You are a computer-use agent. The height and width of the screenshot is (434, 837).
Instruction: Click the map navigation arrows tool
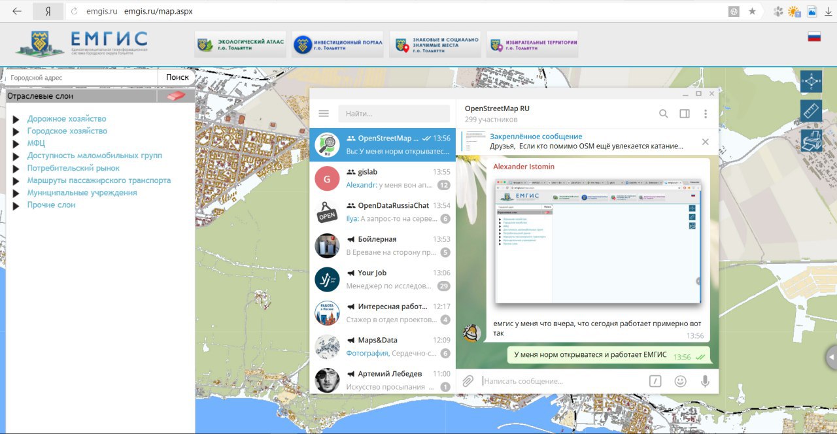point(811,81)
